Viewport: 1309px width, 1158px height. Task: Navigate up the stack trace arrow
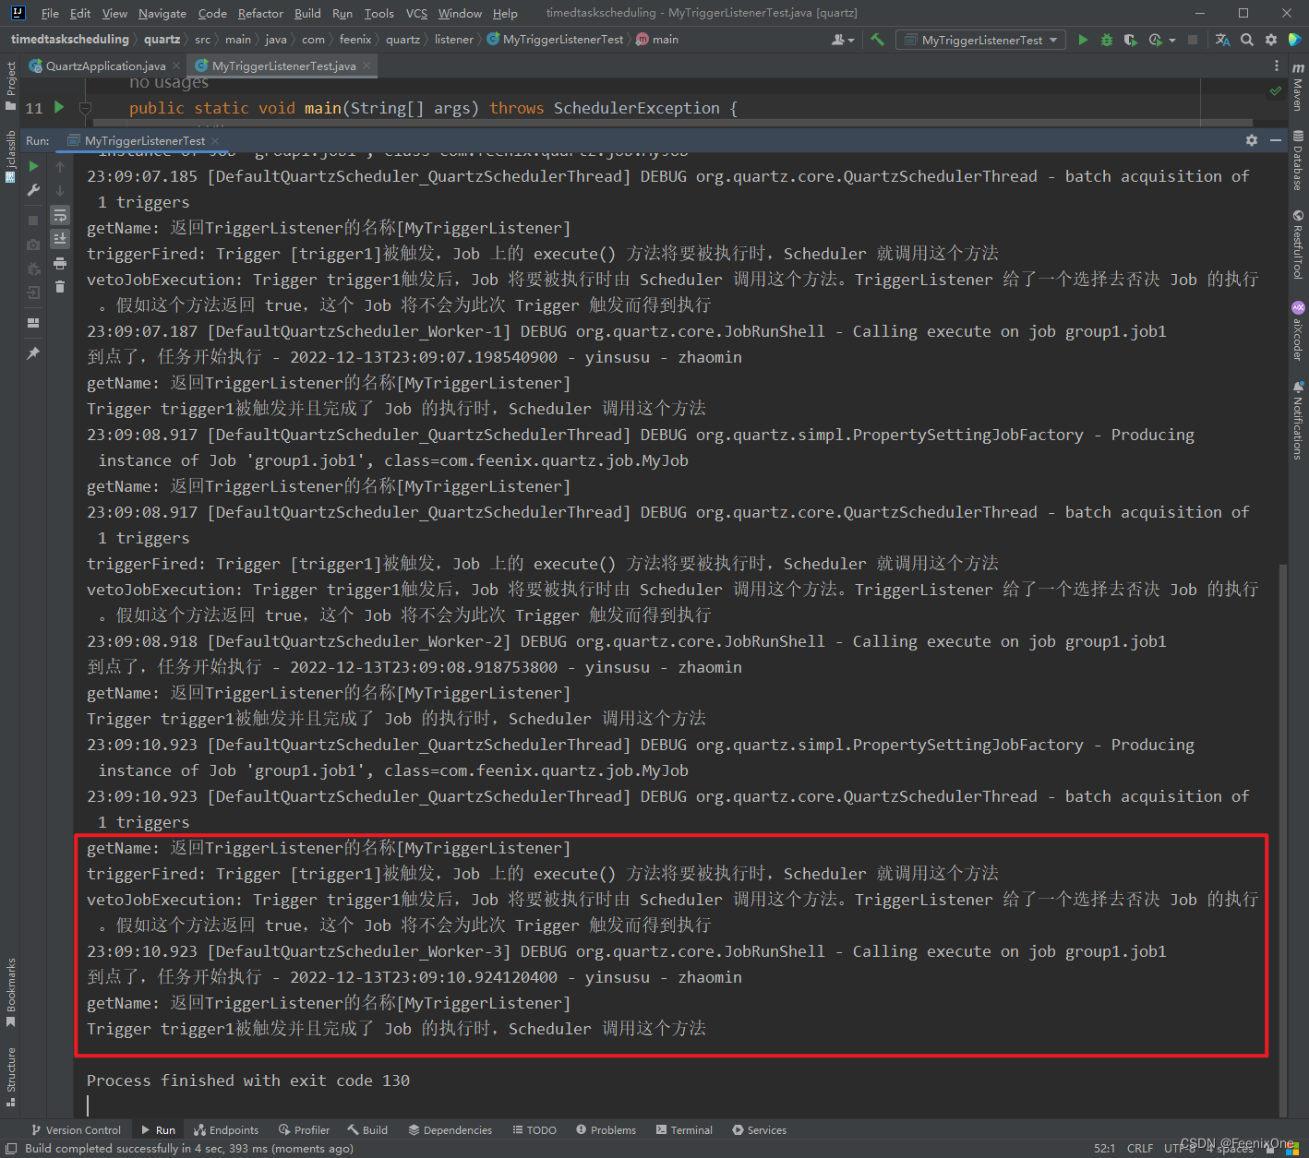(x=60, y=167)
